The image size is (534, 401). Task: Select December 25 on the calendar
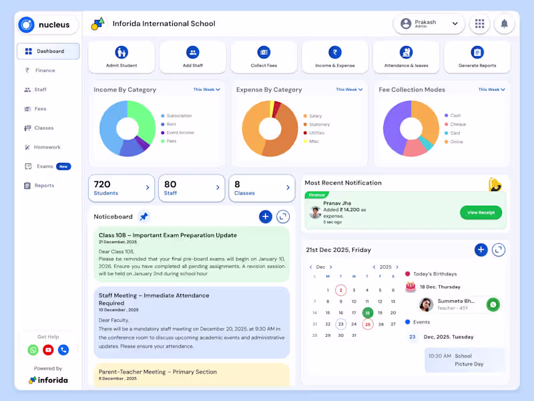(x=368, y=324)
